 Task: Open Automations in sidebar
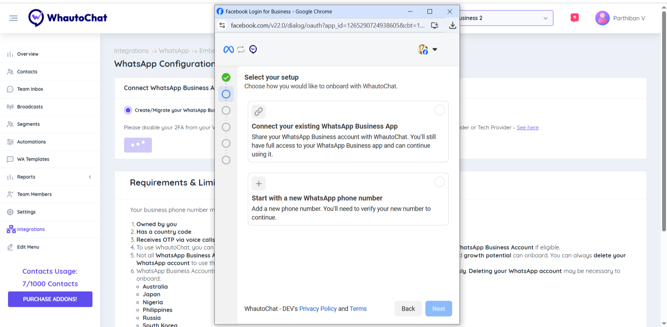[x=32, y=142]
